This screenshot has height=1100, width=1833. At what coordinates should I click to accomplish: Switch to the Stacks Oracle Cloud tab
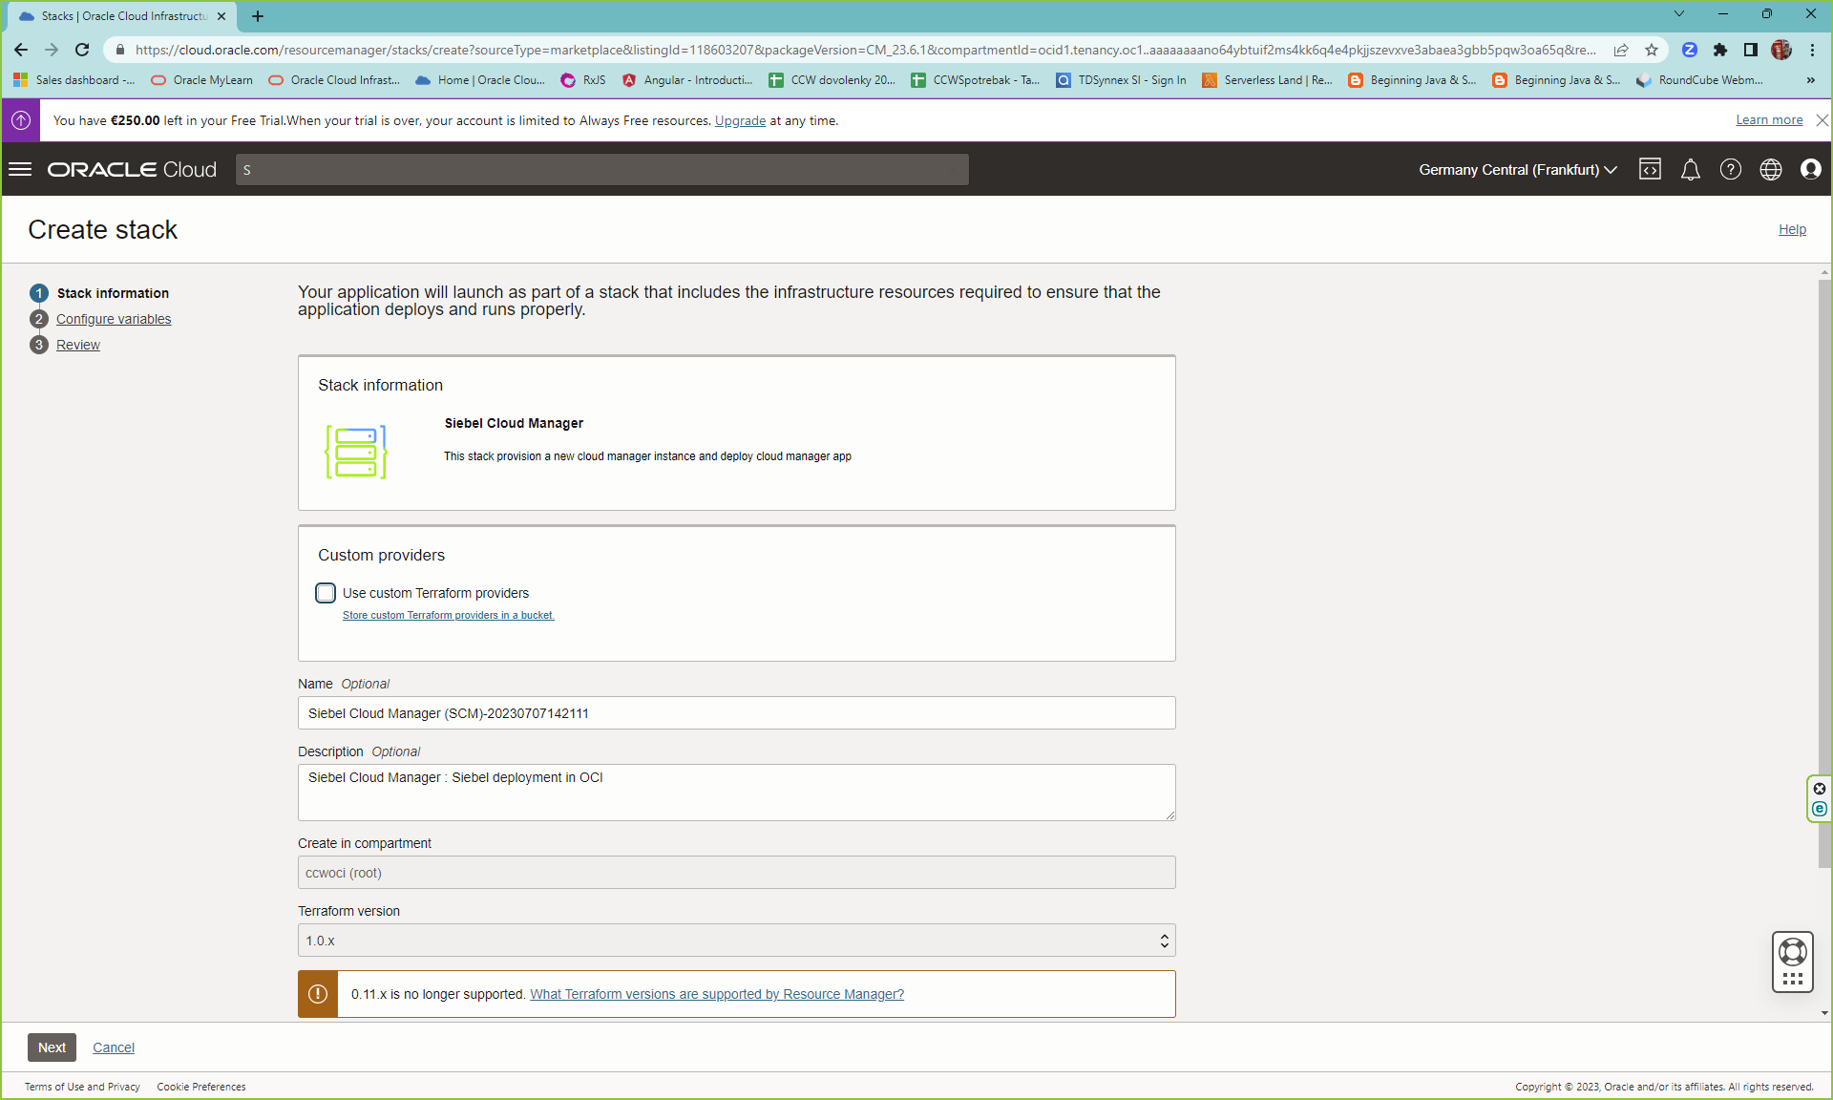point(122,16)
